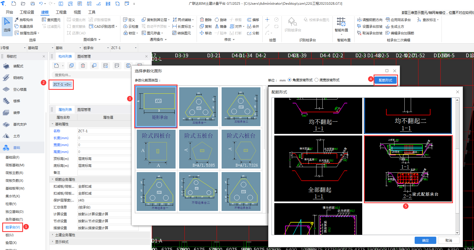Screen dimensions: 474x250
Task: Select 桩承台(V) in navigation
Action: (x=13, y=227)
